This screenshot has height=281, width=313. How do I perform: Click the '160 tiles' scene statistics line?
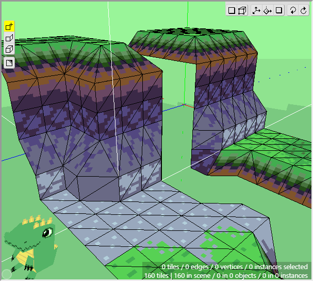pyautogui.click(x=226, y=275)
